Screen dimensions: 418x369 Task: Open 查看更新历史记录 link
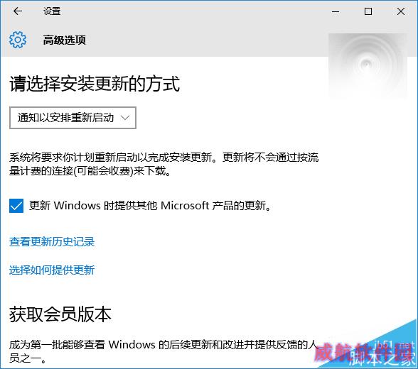coord(52,241)
